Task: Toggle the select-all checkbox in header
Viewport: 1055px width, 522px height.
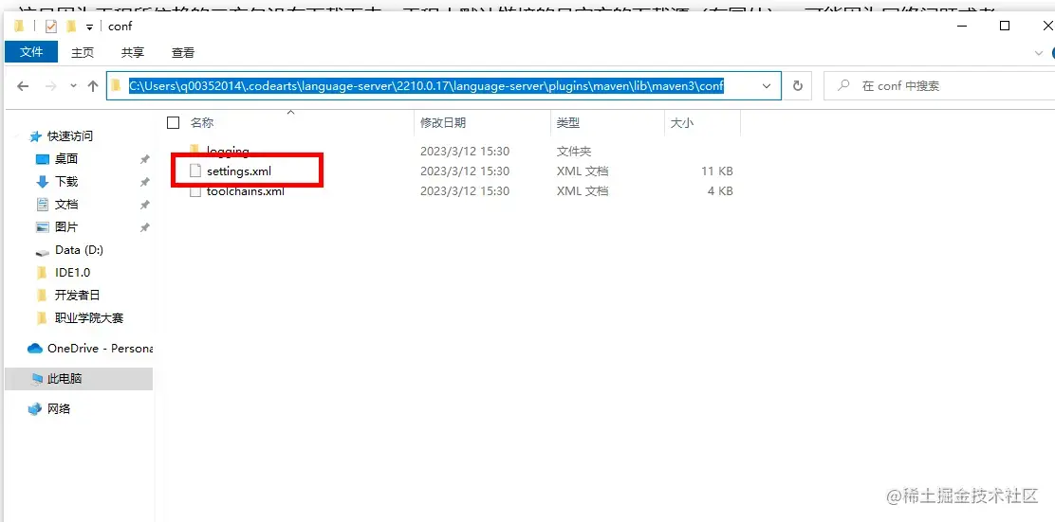Action: (x=173, y=122)
